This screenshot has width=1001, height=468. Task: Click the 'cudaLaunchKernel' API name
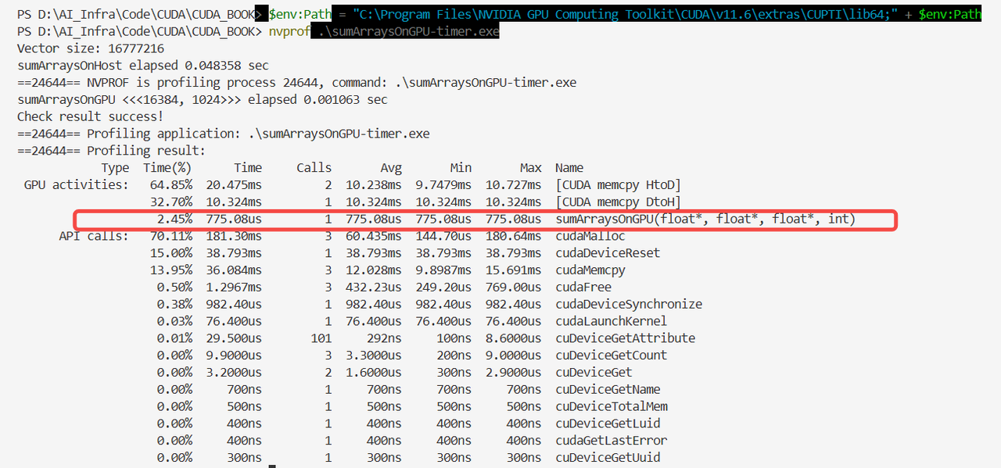click(612, 321)
